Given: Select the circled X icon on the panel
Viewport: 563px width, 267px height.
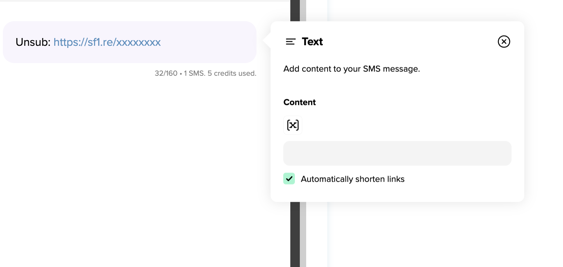Looking at the screenshot, I should pos(504,42).
